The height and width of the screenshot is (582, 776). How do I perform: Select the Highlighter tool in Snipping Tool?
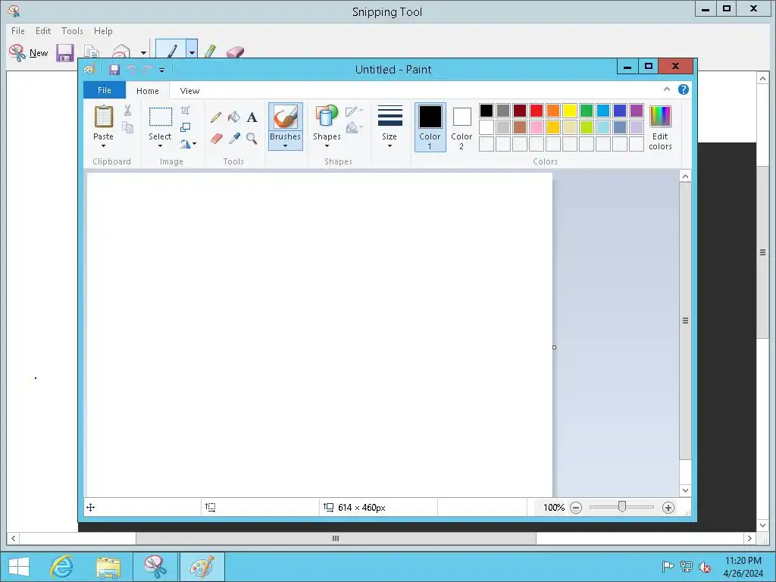211,51
